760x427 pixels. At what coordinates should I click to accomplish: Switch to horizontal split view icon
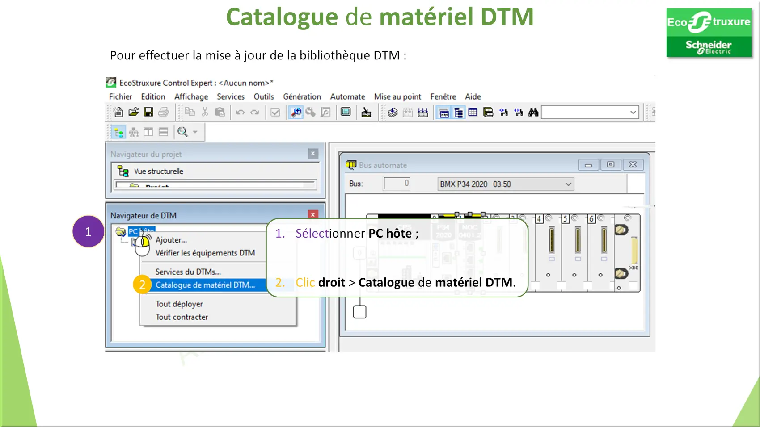point(164,132)
